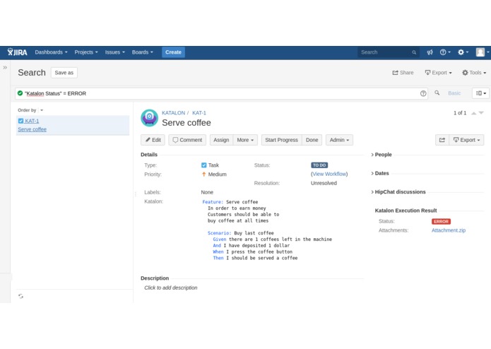Open the view layout switcher dropdown
The image size is (491, 349).
pos(480,93)
